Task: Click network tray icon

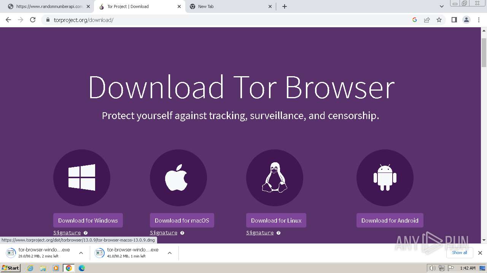Action: 442,268
